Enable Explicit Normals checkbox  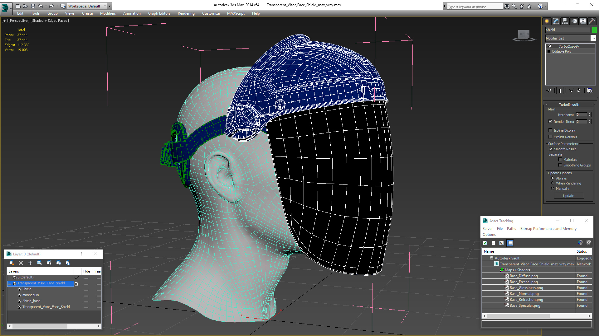550,137
